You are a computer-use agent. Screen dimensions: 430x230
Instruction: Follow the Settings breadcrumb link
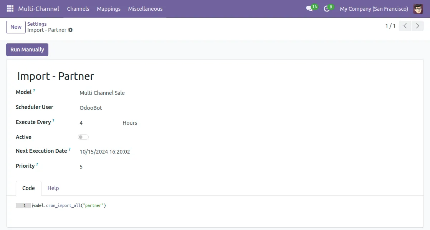[x=37, y=24]
